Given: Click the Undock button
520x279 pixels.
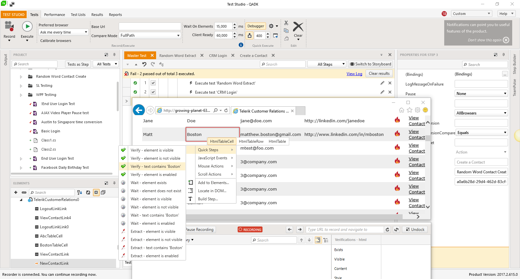Looking at the screenshot, I should (415, 230).
